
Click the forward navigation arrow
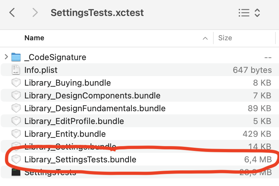point(35,12)
